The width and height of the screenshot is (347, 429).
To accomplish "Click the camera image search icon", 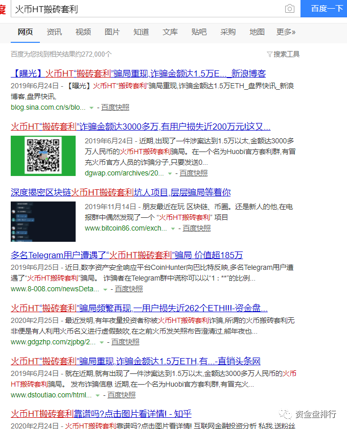I will click(289, 9).
